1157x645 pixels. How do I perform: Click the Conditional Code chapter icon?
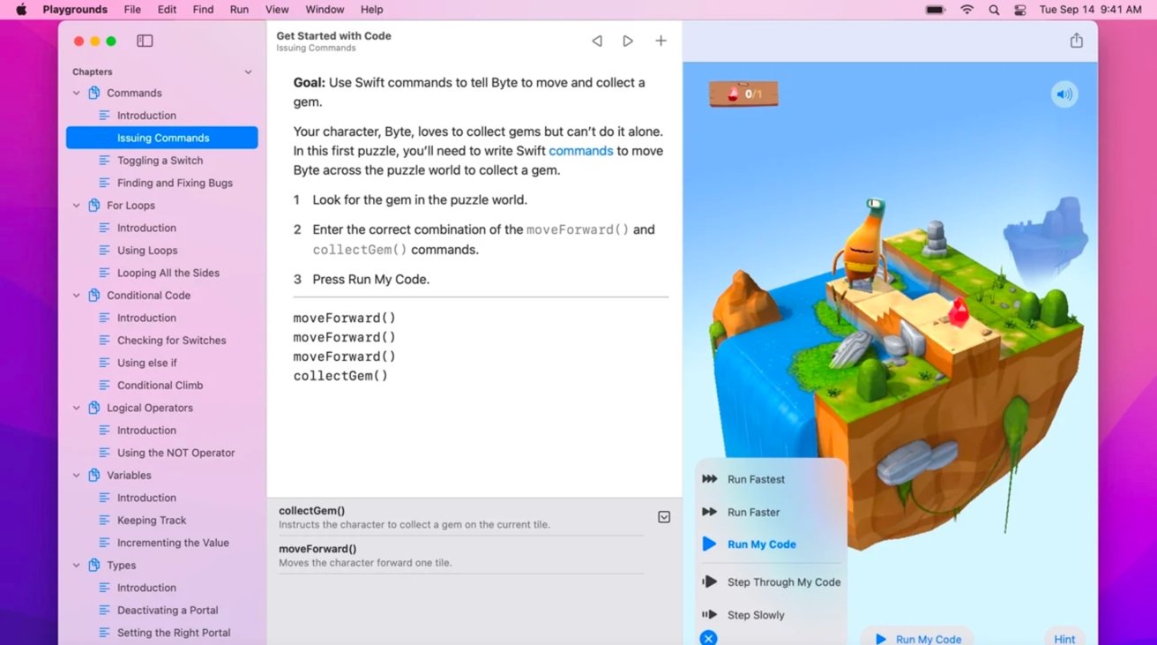click(x=94, y=295)
